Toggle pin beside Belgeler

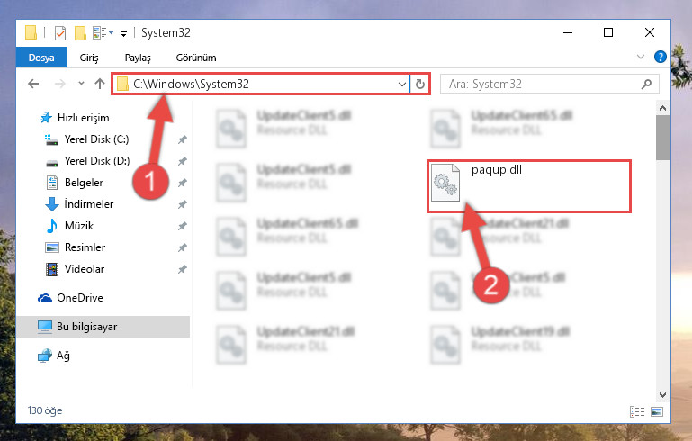coord(183,183)
